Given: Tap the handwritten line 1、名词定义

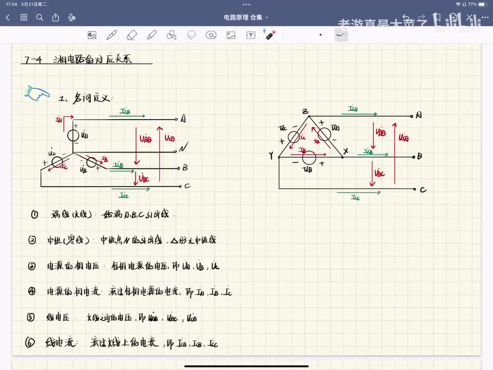Looking at the screenshot, I should 85,98.
